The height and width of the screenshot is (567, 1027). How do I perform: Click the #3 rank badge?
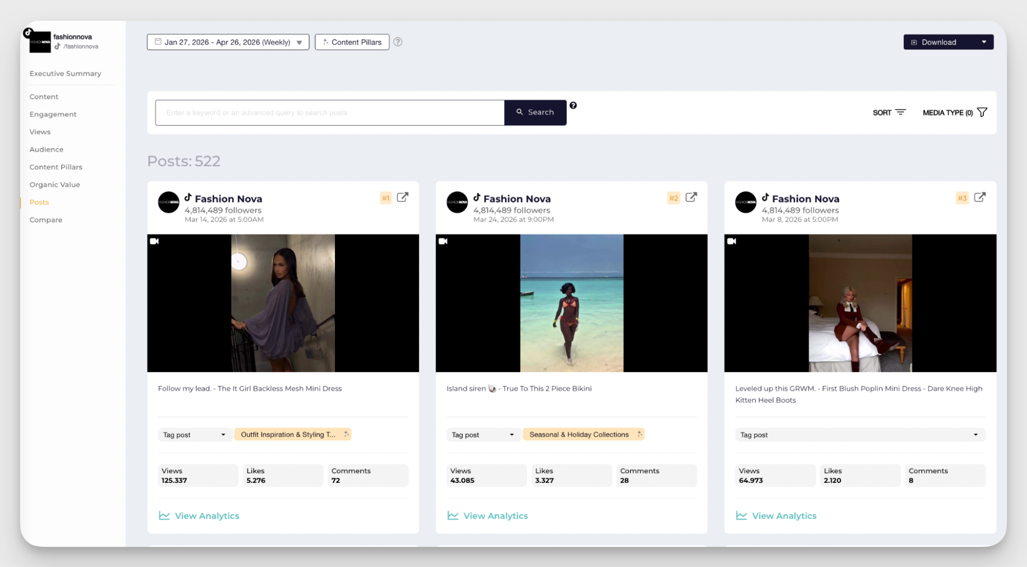pos(963,198)
